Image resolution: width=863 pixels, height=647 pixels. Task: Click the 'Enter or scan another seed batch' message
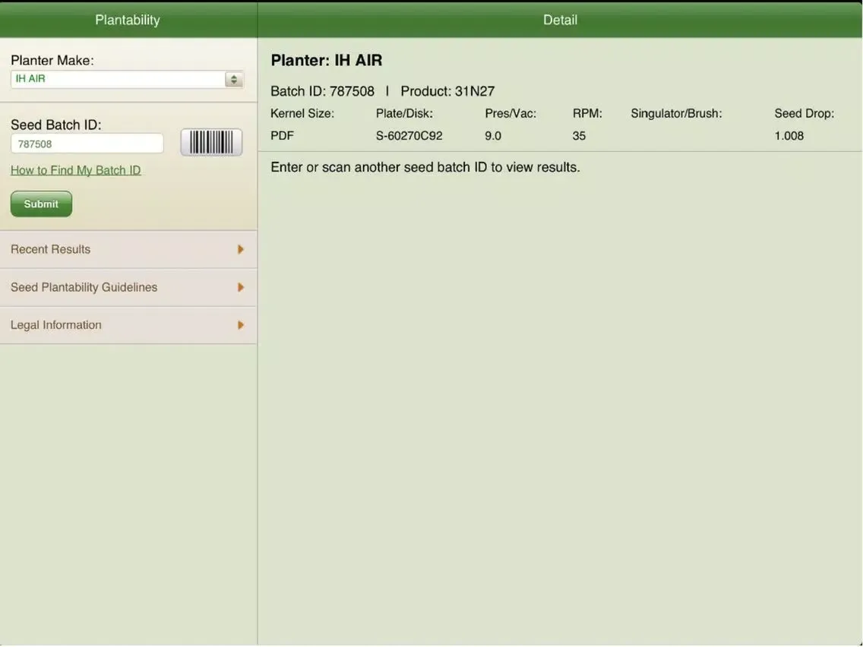[x=425, y=167]
